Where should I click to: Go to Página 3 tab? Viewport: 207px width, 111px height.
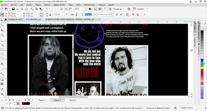[73, 100]
